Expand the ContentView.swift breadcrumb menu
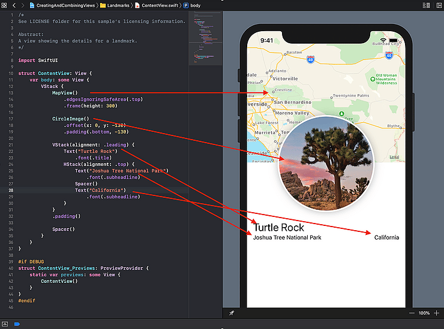 pos(158,5)
